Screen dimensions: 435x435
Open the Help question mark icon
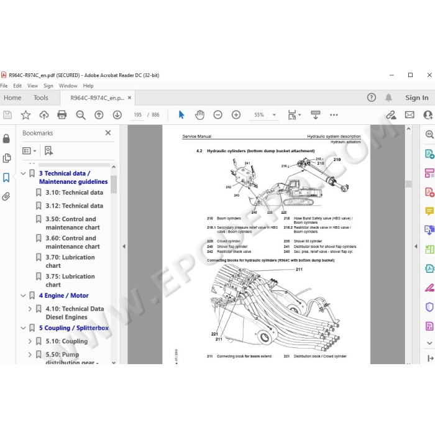372,98
